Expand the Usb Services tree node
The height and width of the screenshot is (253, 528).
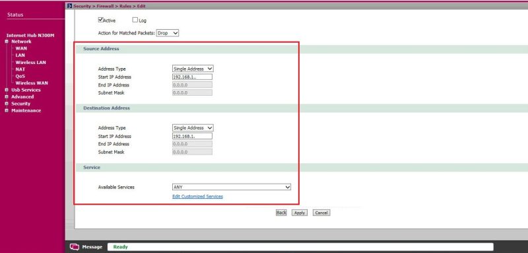pos(7,90)
